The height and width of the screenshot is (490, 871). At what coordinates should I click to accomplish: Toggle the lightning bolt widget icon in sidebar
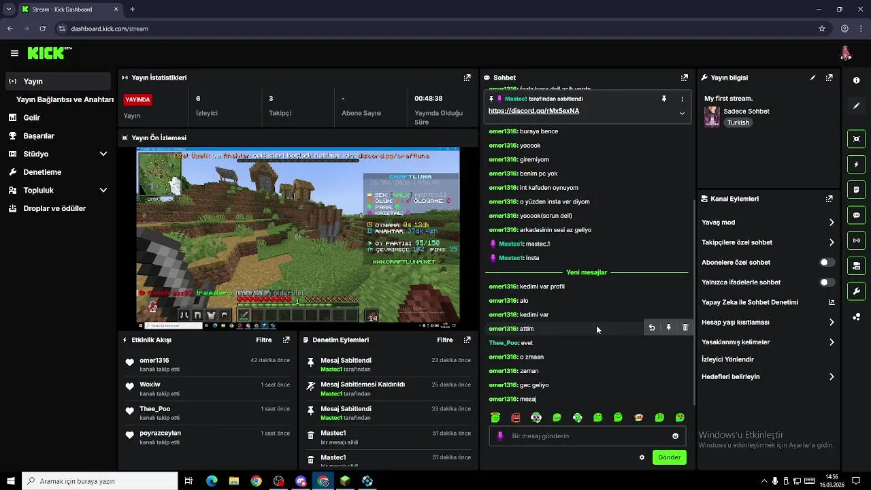(856, 164)
